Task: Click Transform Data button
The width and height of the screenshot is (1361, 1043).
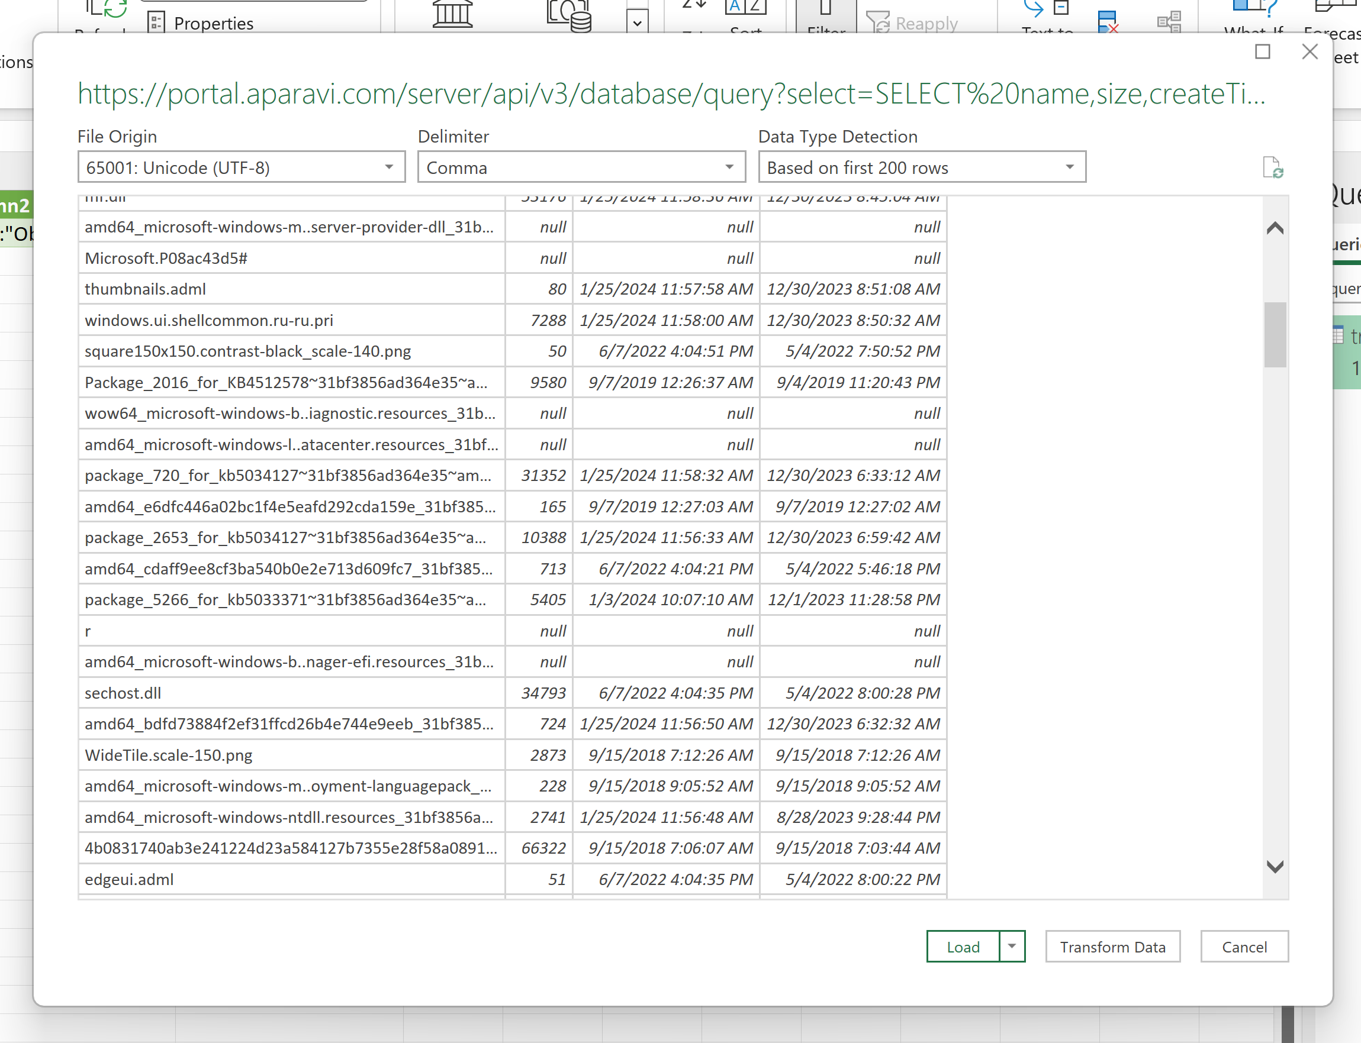Action: click(1112, 946)
